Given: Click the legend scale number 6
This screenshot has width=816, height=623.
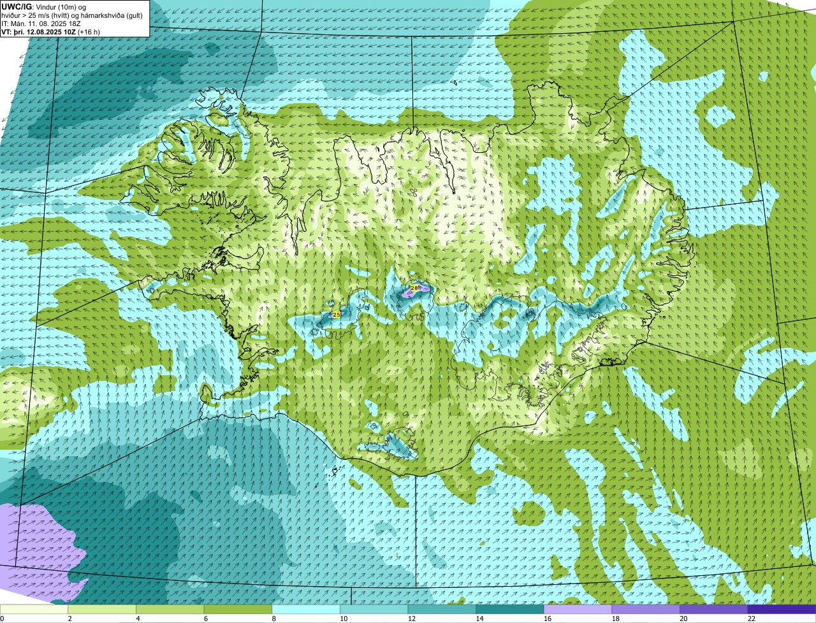Looking at the screenshot, I should click(x=205, y=619).
